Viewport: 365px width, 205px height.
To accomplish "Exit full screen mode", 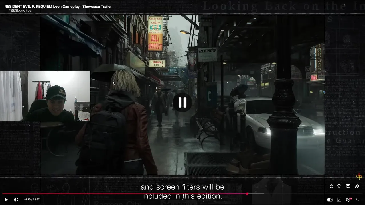I will click(357, 200).
